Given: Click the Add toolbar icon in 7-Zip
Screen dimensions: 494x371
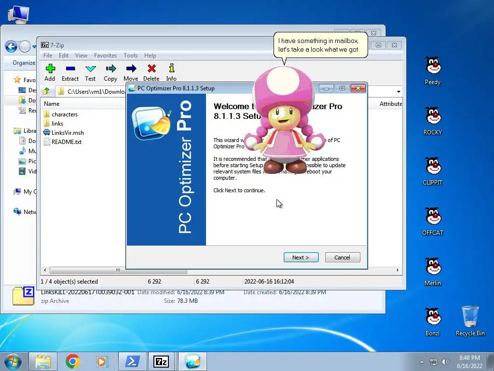Looking at the screenshot, I should (50, 72).
